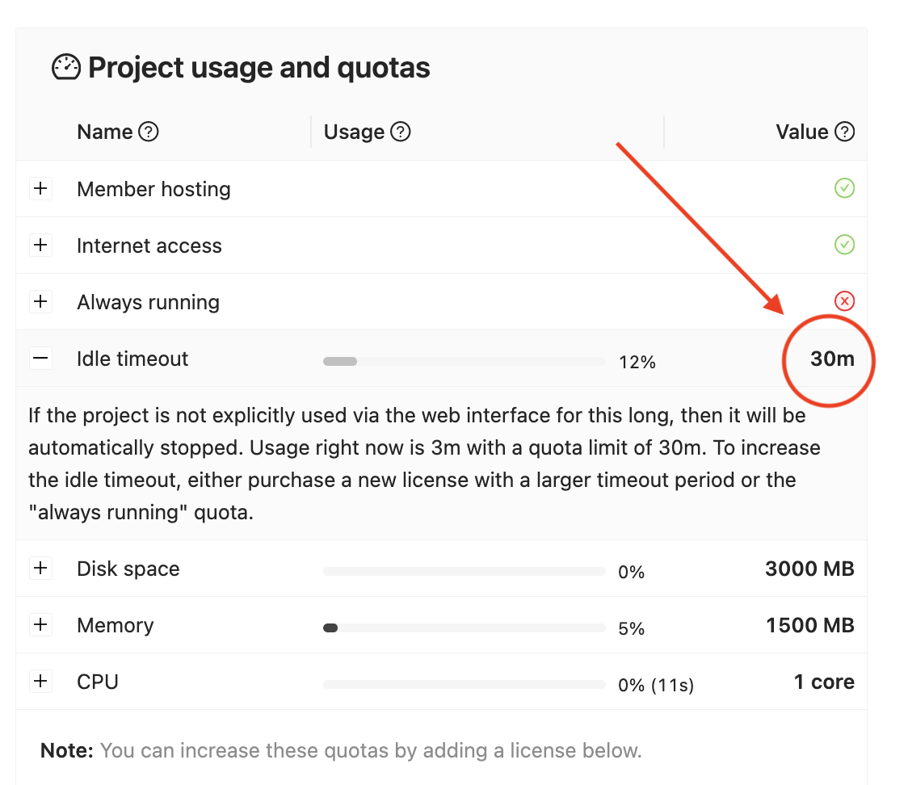Click the help icon beside Value

tap(844, 132)
